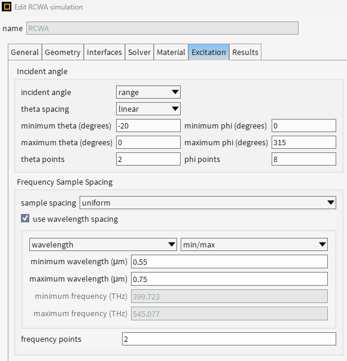Screen dimensions: 347x361
Task: Open the Interfaces tab
Action: tap(104, 52)
